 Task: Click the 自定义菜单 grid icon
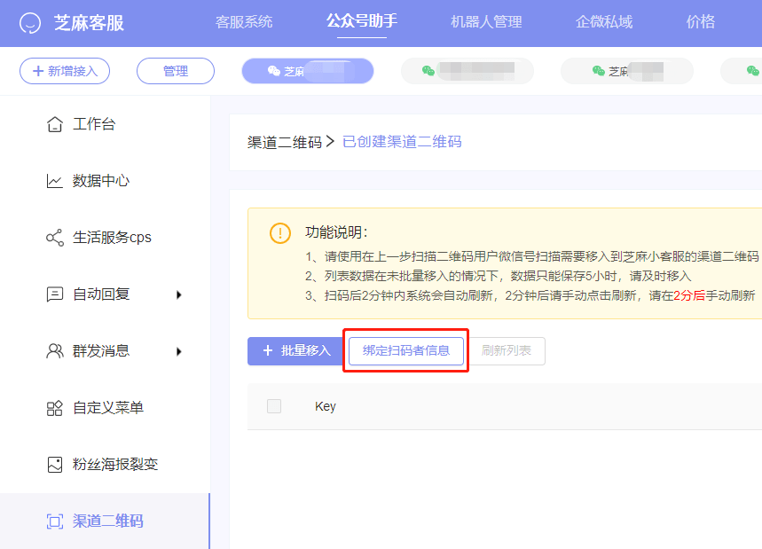[55, 408]
